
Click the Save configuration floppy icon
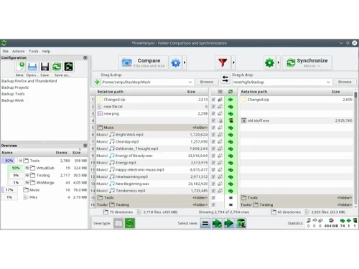click(x=45, y=67)
